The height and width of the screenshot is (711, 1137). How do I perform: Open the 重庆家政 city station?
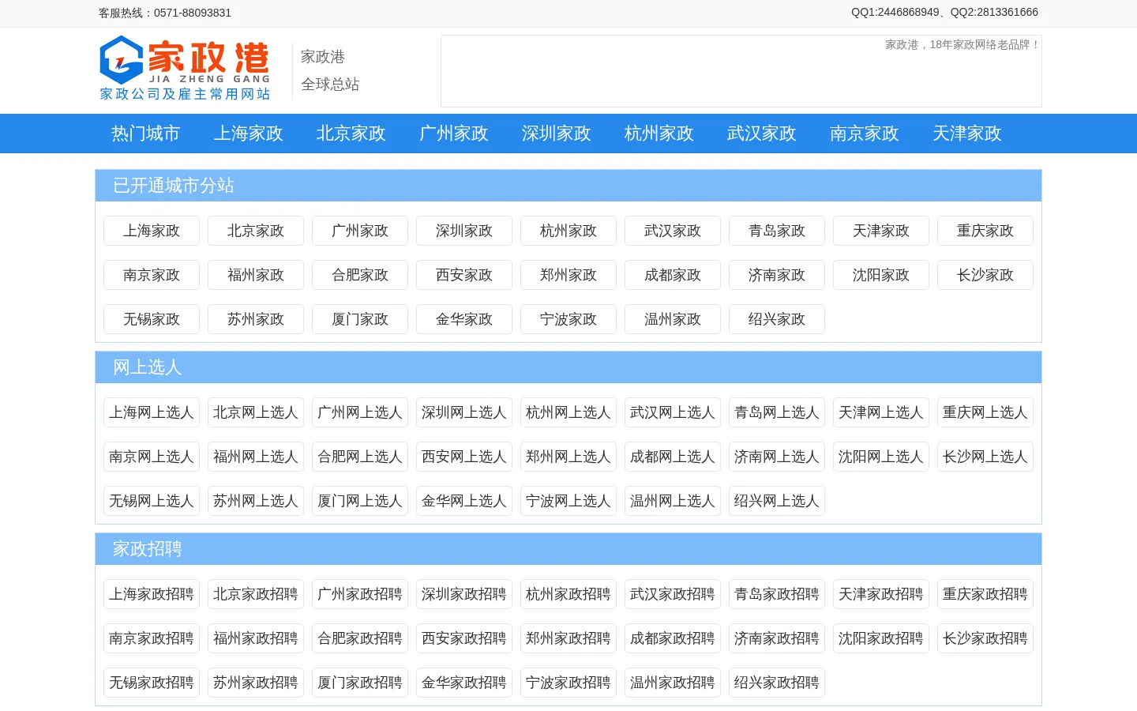pyautogui.click(x=985, y=231)
